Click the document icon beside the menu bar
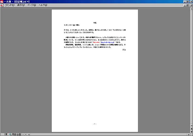Viewport: 193px width, 136px height. coord(2,5)
